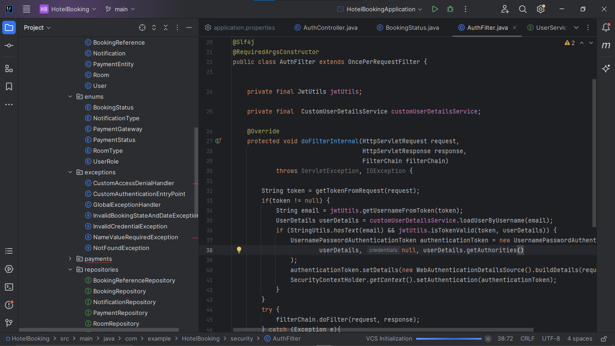This screenshot has width=615, height=346.
Task: Open the main branch dropdown
Action: (x=120, y=9)
